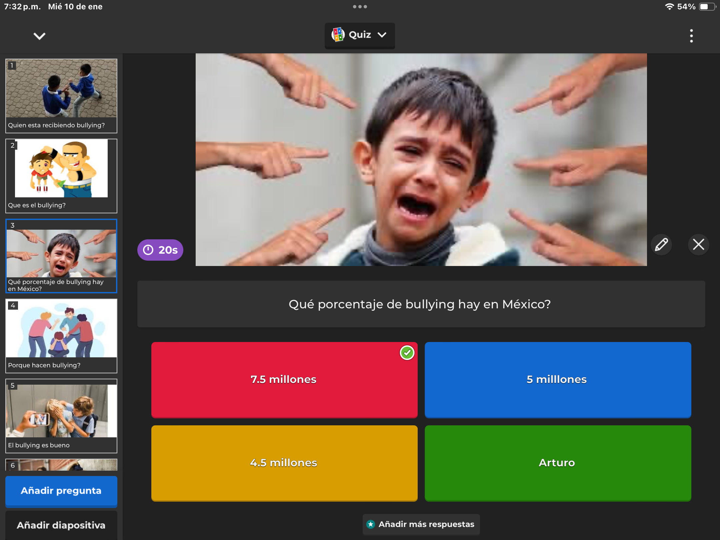The image size is (720, 540).
Task: Click the star icon on more answers
Action: [370, 524]
